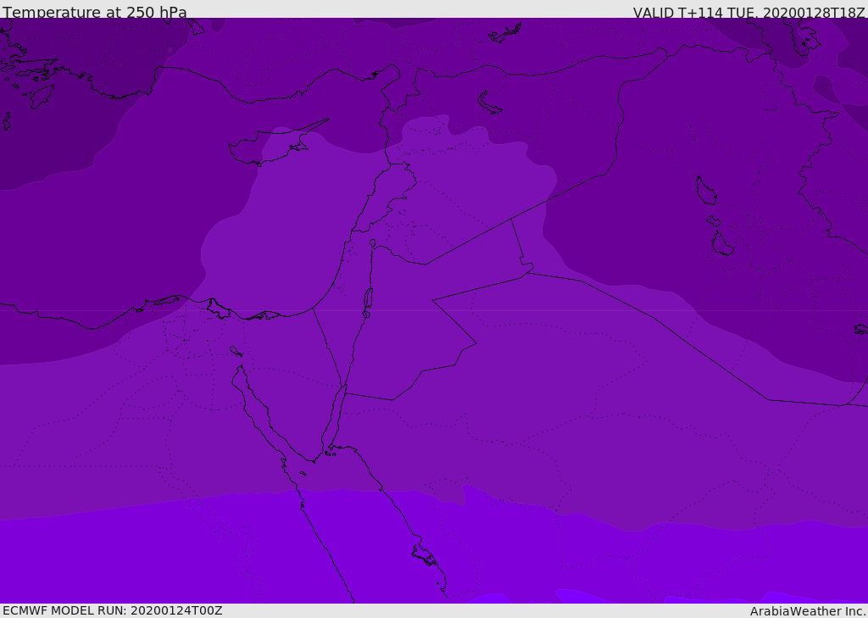
Task: Click Lake Tharthar in central Iraq
Action: pyautogui.click(x=706, y=191)
